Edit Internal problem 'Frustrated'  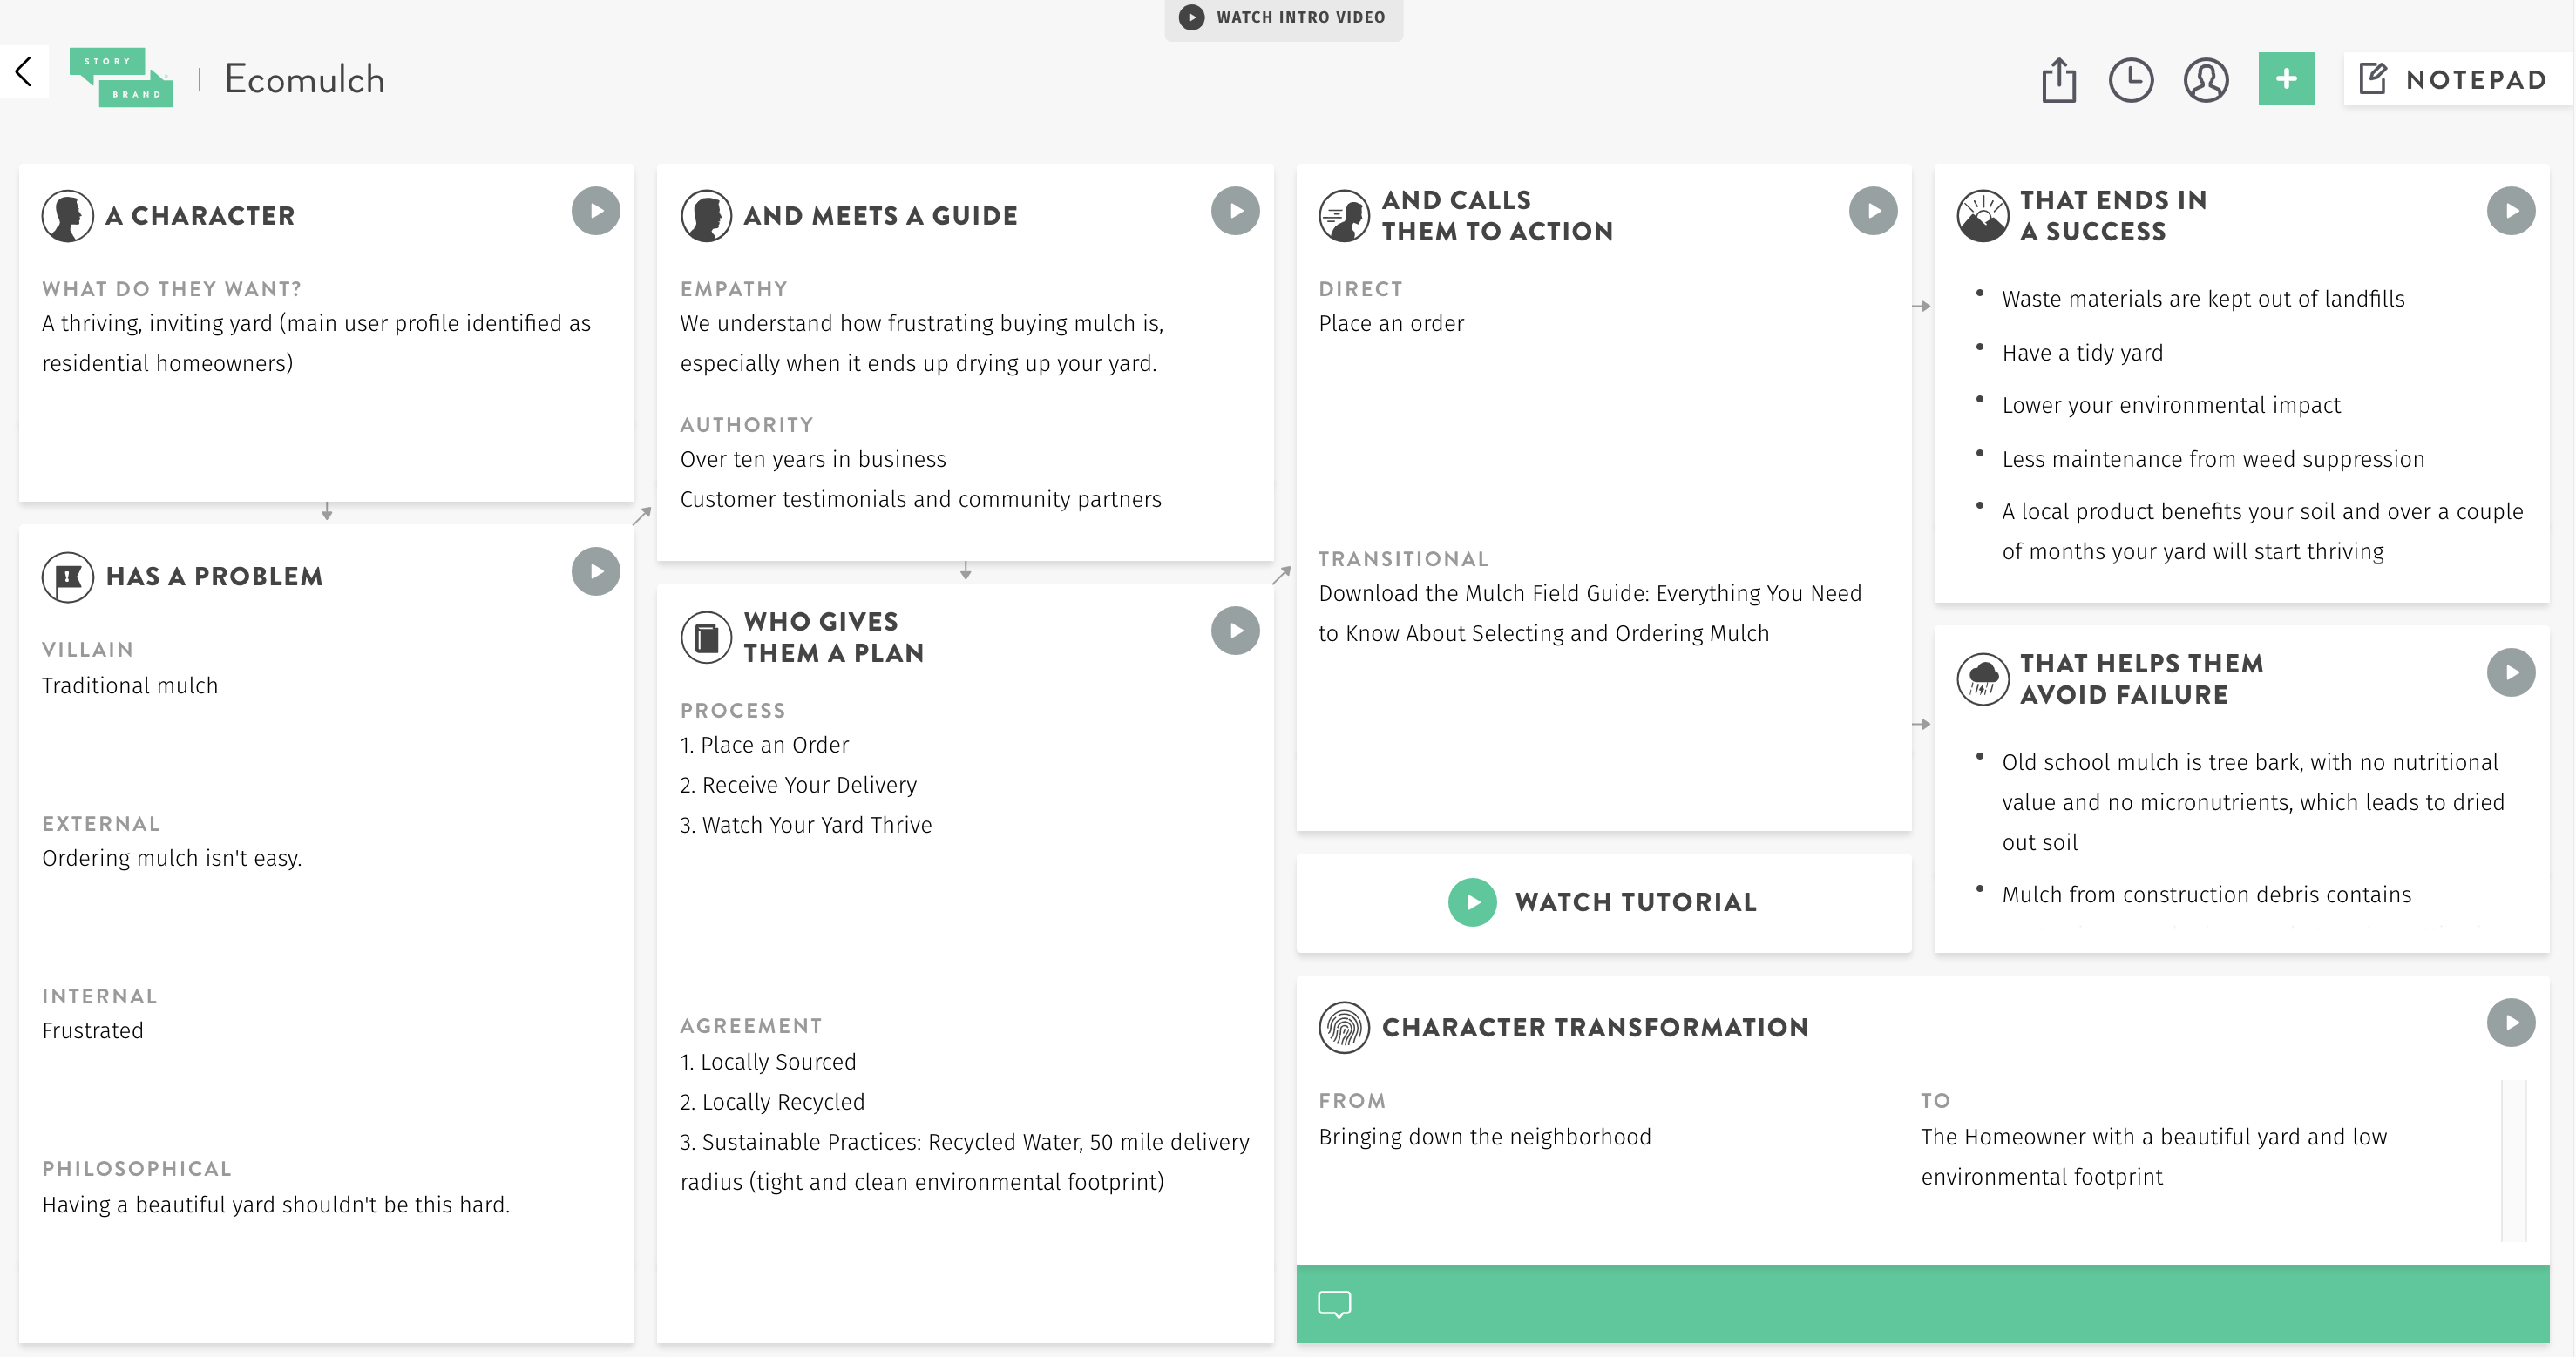click(x=93, y=1030)
